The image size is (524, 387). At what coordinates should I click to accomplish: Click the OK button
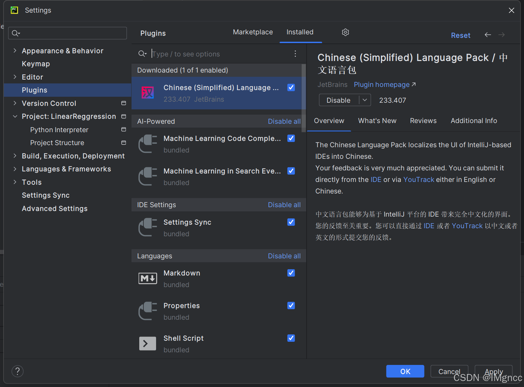tap(405, 371)
